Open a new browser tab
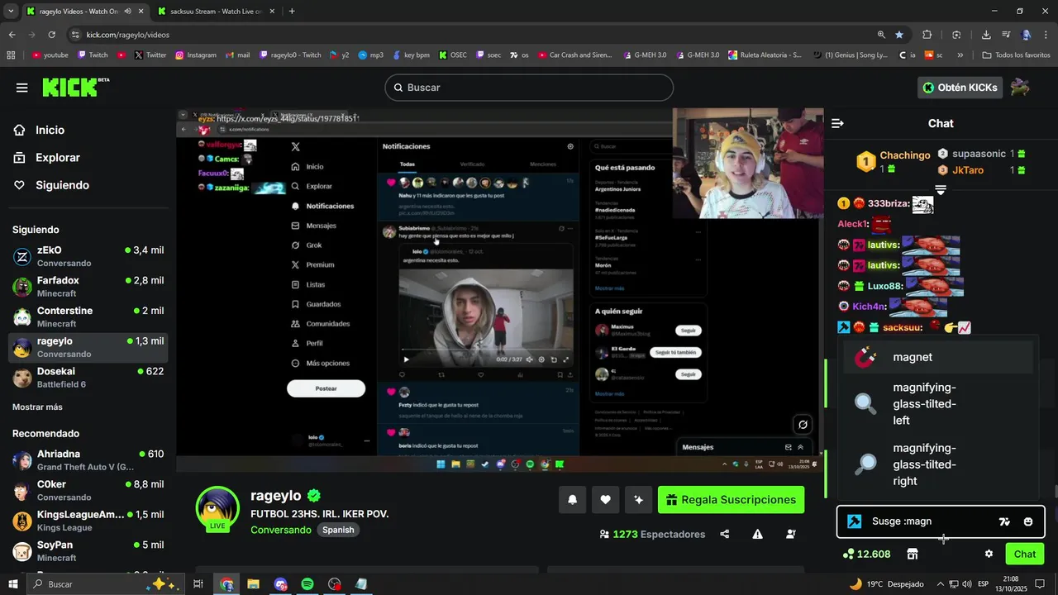Viewport: 1058px width, 595px height. point(292,12)
